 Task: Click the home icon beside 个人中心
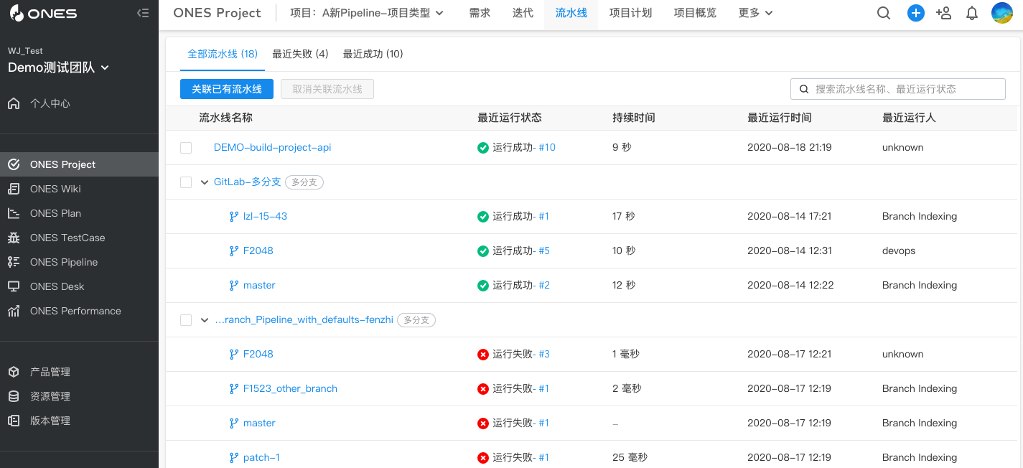pos(14,103)
